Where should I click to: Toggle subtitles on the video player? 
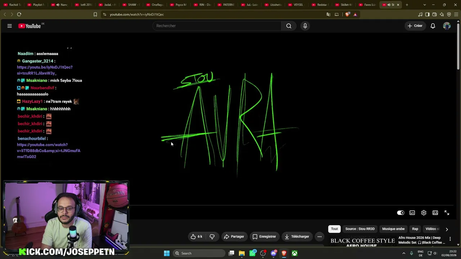click(412, 213)
